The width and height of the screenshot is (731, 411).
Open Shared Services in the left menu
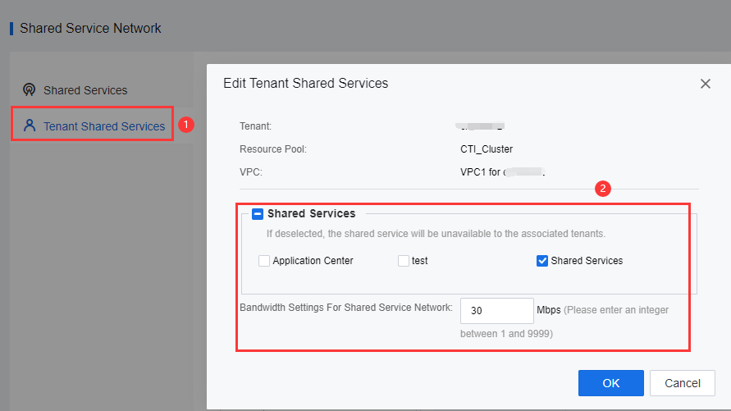click(x=85, y=90)
